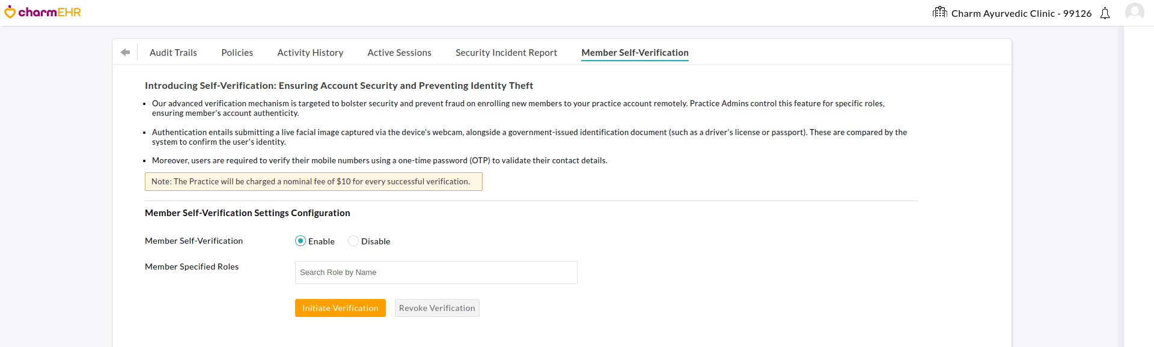The height and width of the screenshot is (347, 1154).
Task: Switch to Activity History
Action: 310,52
